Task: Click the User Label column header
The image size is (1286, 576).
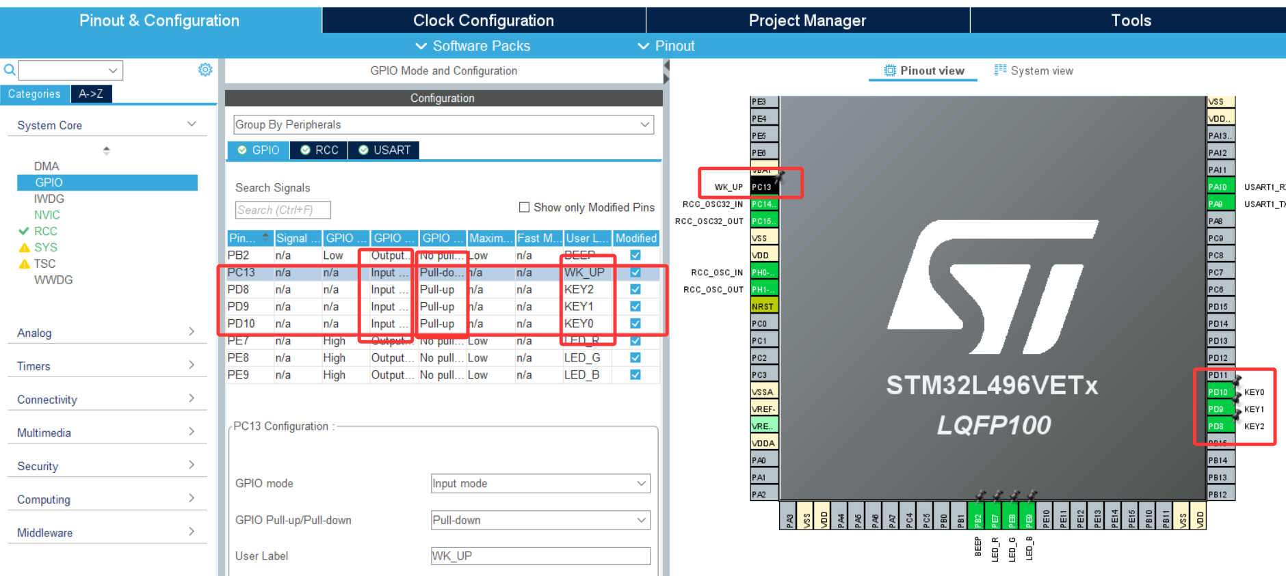Action: click(587, 238)
